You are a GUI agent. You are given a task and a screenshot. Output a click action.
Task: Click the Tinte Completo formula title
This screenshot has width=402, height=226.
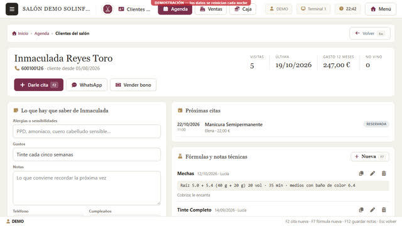[194, 210]
